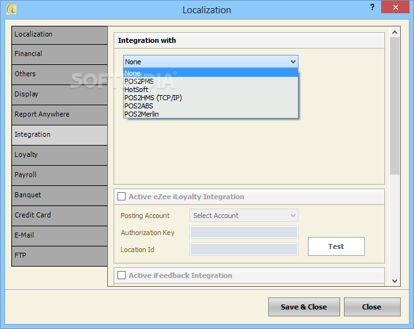Pick POS2ABS from the dropdown list
Image resolution: width=414 pixels, height=329 pixels.
(x=211, y=106)
